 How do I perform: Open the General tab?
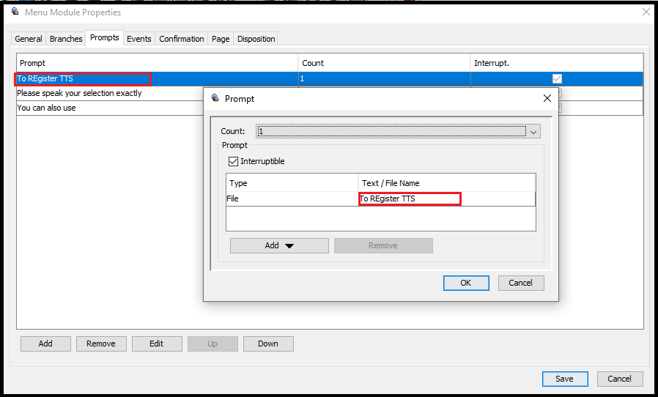coord(29,39)
